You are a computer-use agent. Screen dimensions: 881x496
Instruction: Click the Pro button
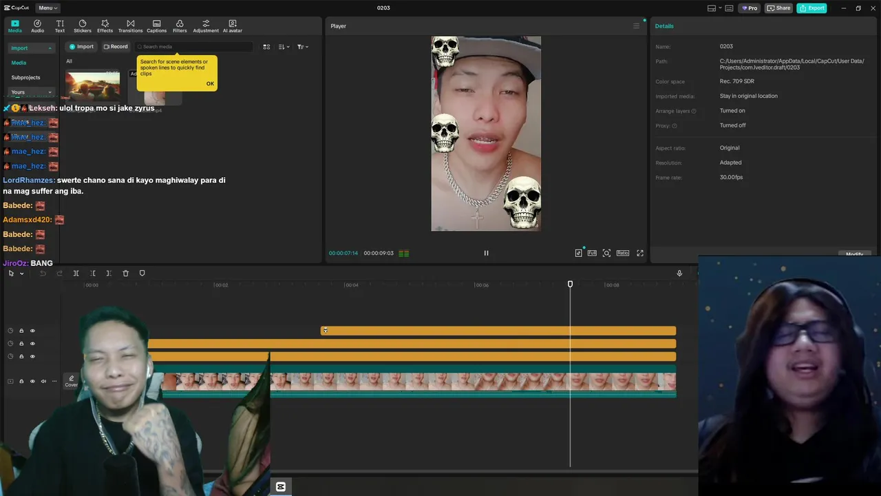[x=749, y=8]
